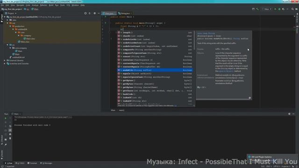Click the java.lang.String link in documentation popup
The height and width of the screenshot is (168, 299).
tap(206, 33)
